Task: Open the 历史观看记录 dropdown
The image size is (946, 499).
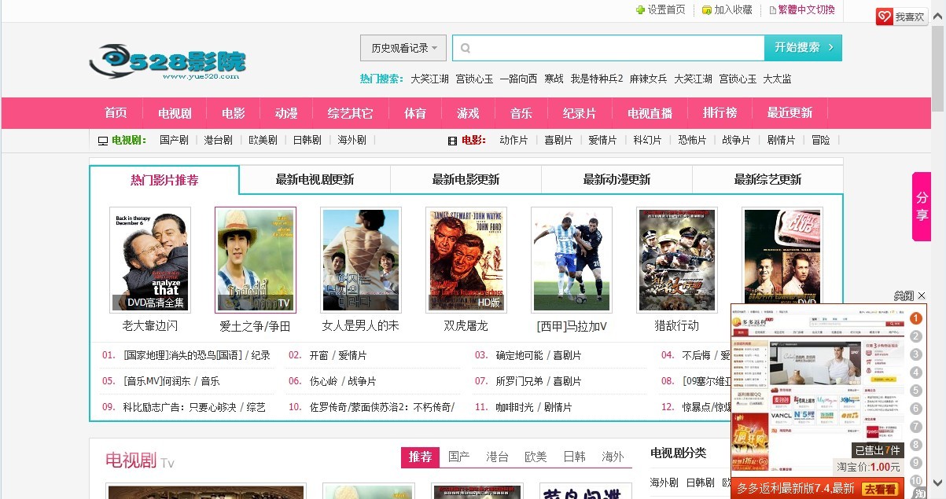Action: point(403,47)
